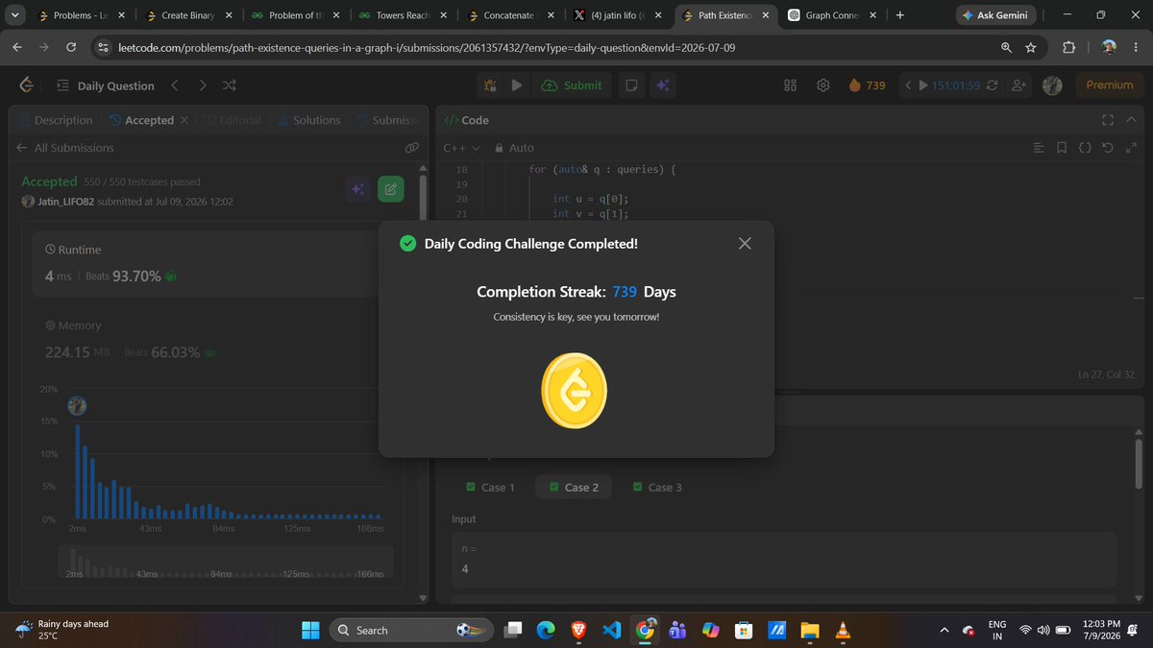1153x648 pixels.
Task: Click the green edit note button
Action: 390,189
